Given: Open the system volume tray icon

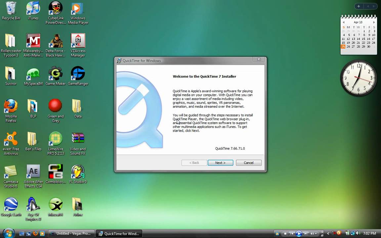Looking at the screenshot, I should click(358, 233).
